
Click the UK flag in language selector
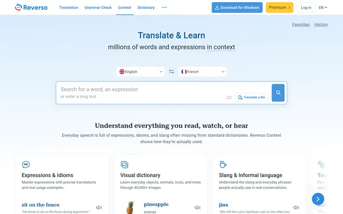pos(122,72)
